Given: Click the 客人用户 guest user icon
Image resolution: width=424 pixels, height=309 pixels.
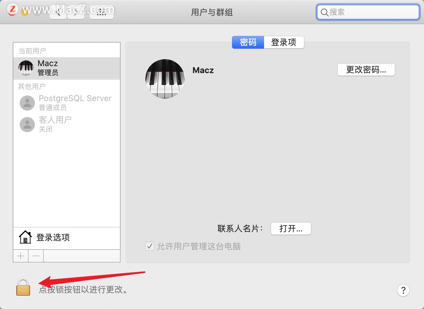Looking at the screenshot, I should pyautogui.click(x=27, y=124).
